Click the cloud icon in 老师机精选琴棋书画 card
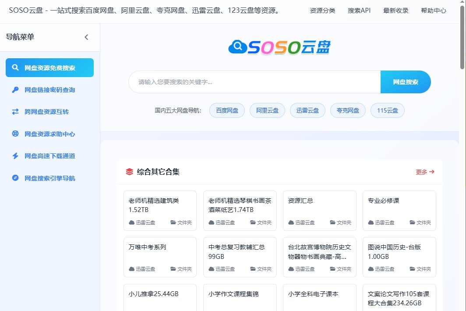 click(x=211, y=223)
